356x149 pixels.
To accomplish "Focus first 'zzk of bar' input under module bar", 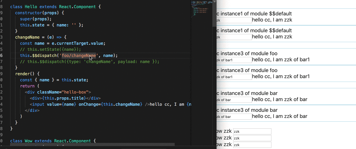I will 234,100.
